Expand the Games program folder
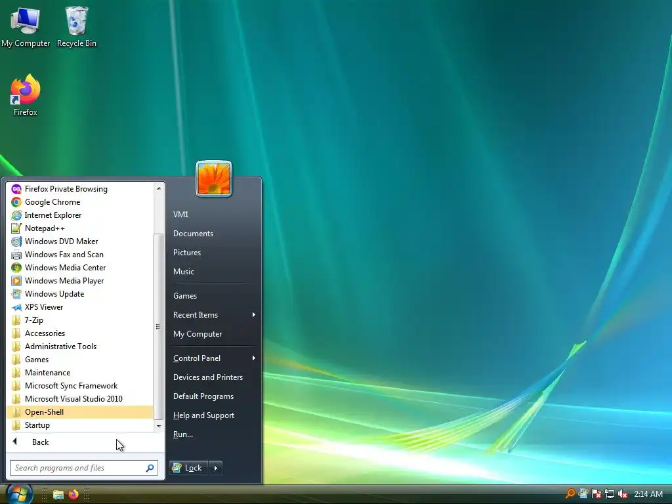 [80, 360]
